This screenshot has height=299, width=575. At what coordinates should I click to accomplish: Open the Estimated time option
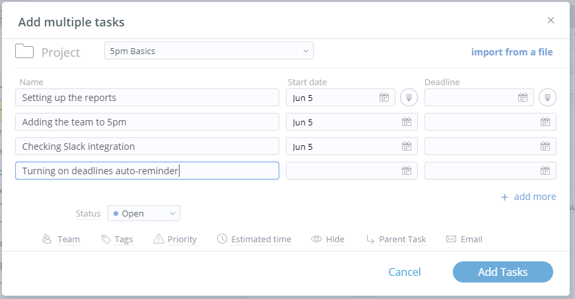[x=261, y=240]
